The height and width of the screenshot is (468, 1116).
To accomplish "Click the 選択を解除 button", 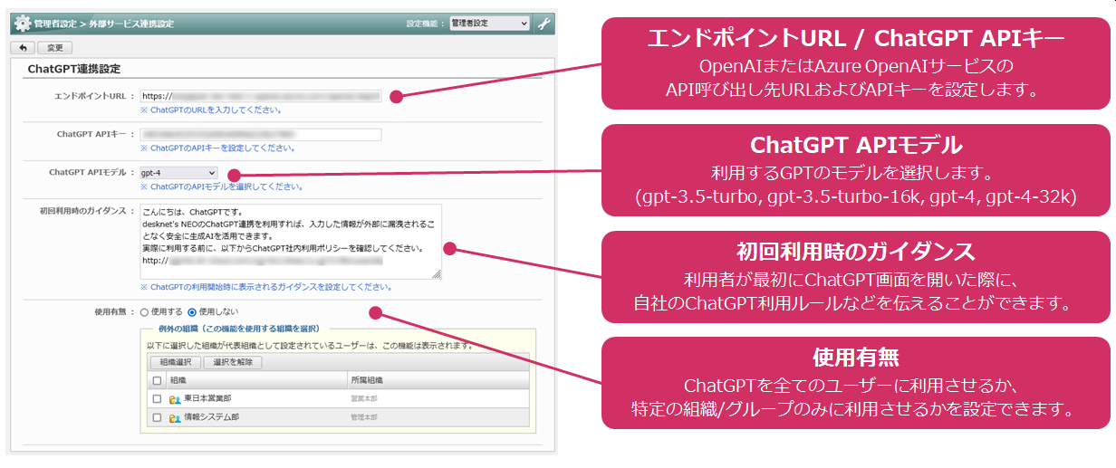I will [x=233, y=362].
